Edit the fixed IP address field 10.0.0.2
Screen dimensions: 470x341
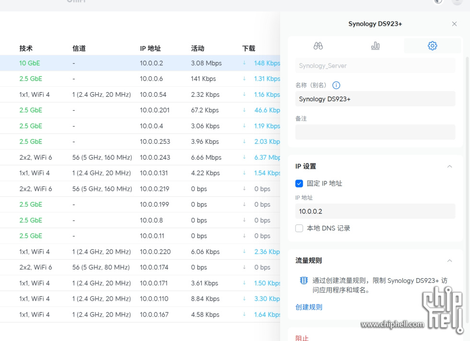(375, 211)
